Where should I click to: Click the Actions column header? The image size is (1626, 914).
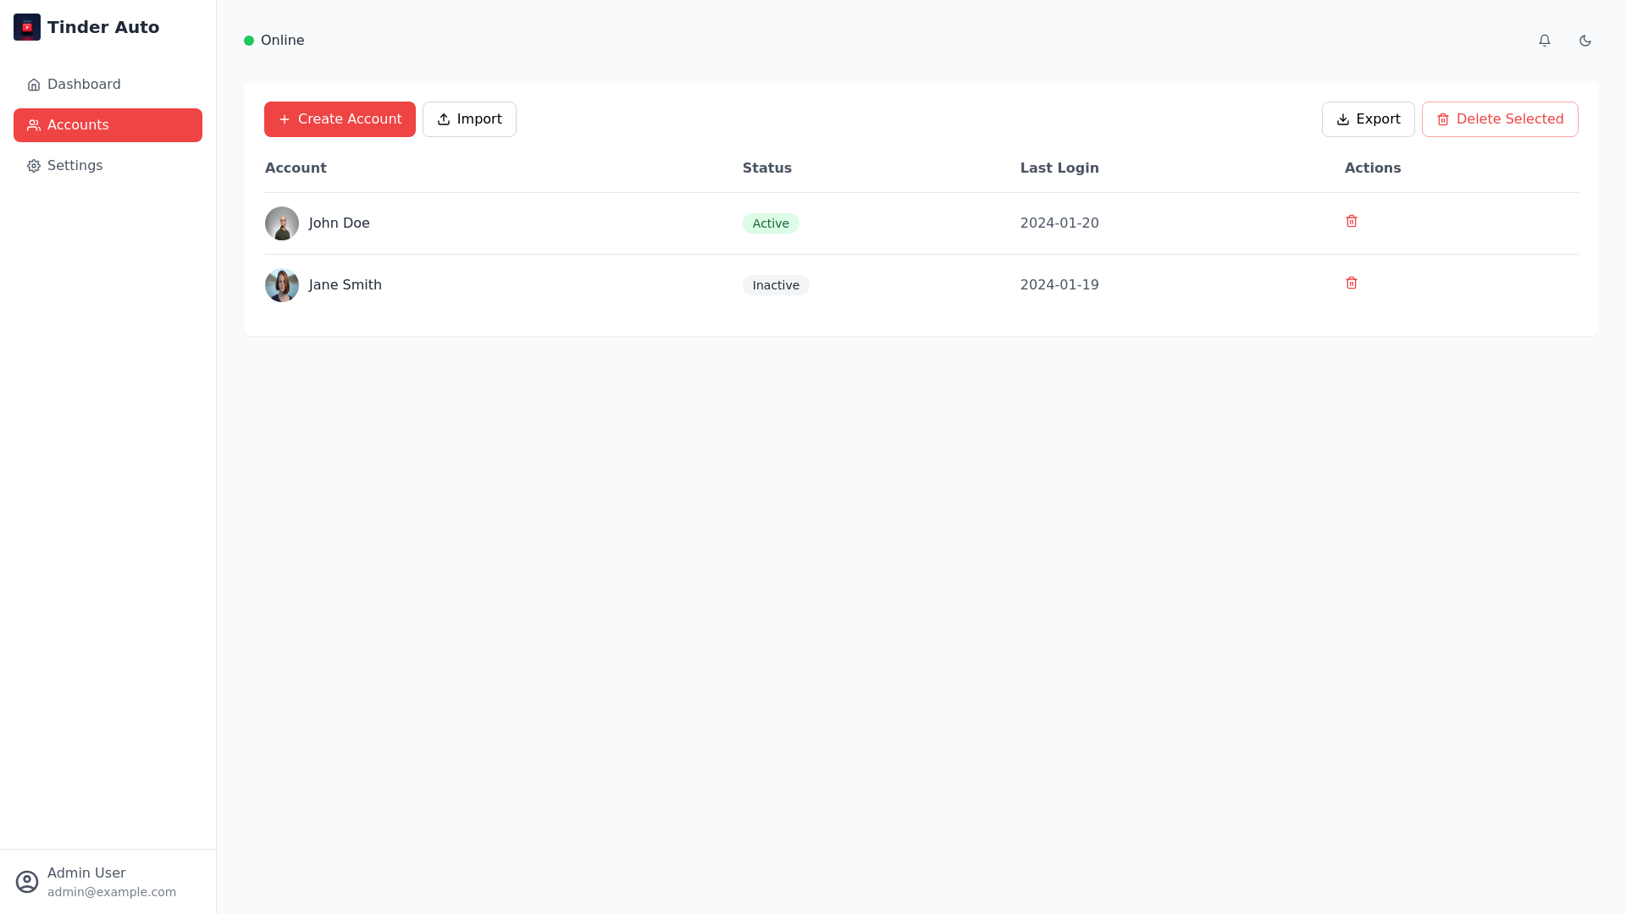tap(1373, 168)
